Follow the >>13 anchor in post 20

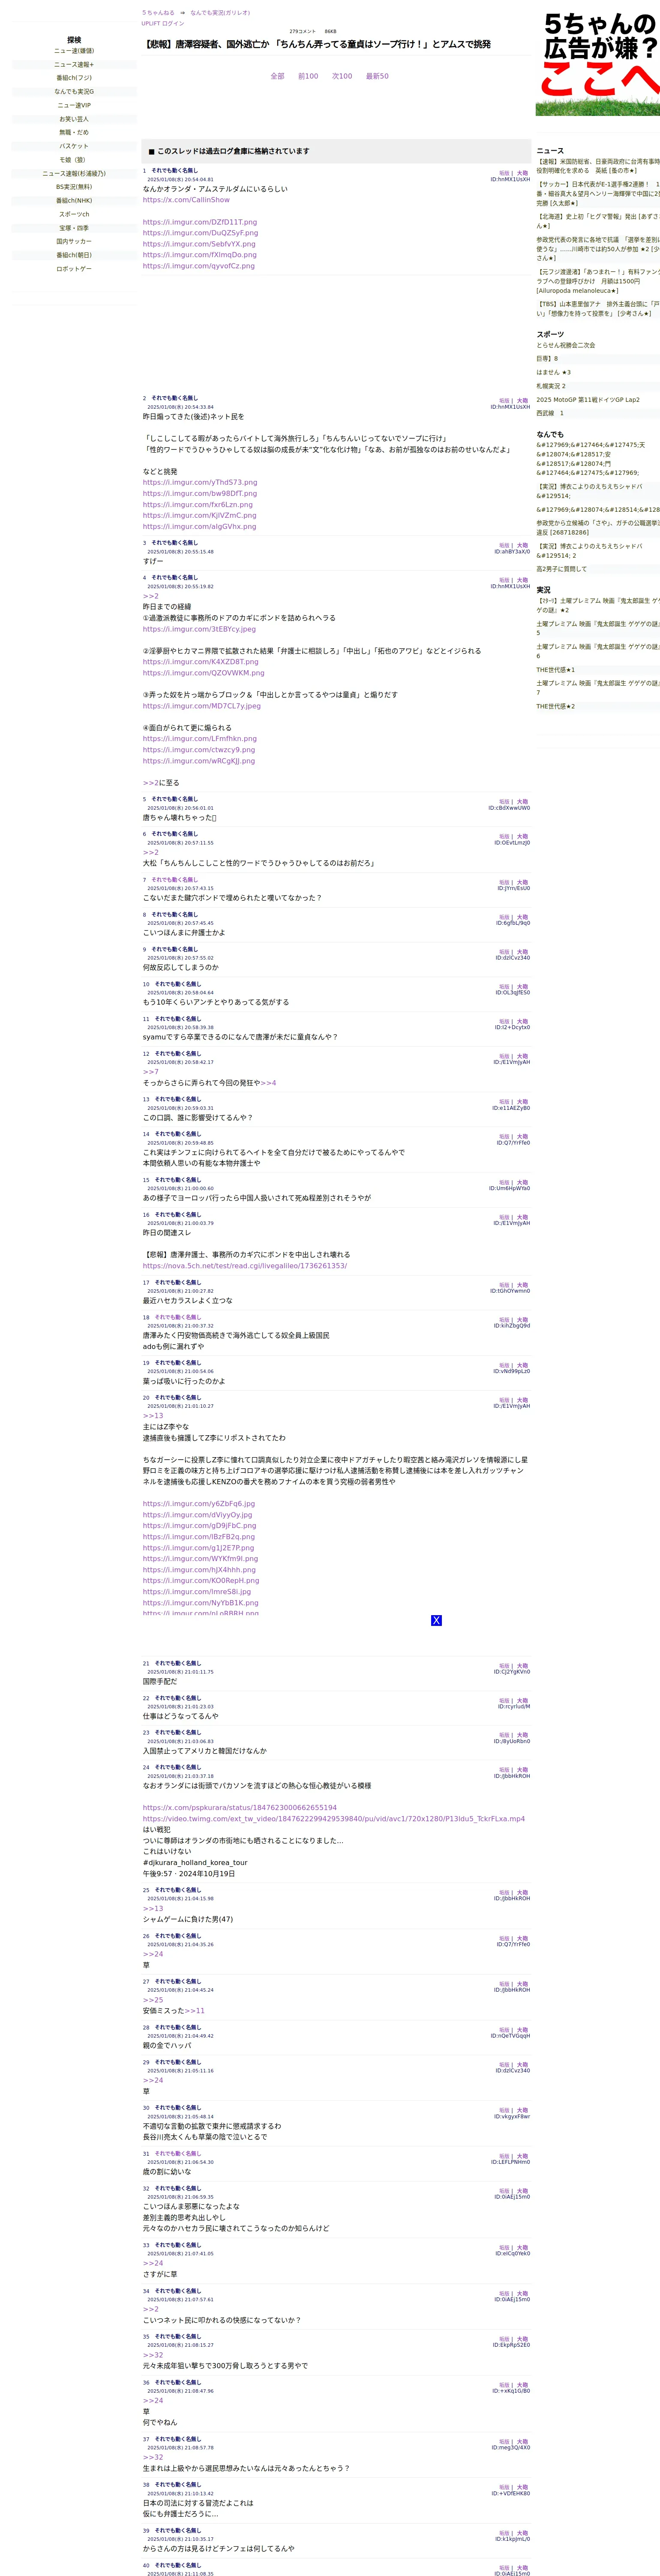(x=153, y=1416)
